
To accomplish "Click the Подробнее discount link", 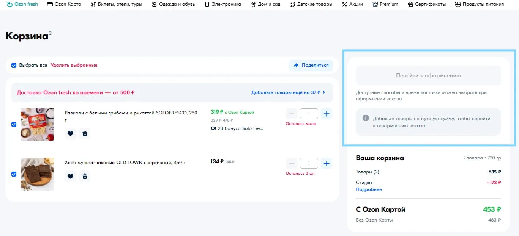I will (369, 189).
